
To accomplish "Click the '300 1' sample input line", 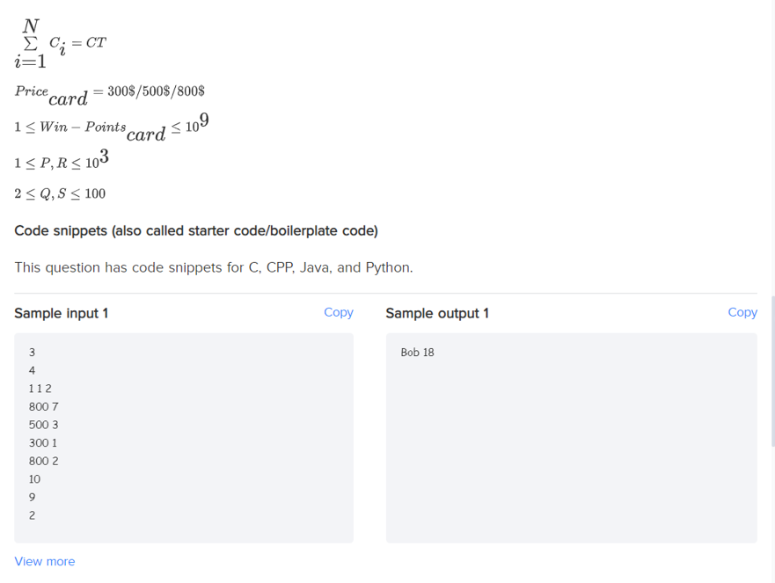I will click(x=42, y=442).
